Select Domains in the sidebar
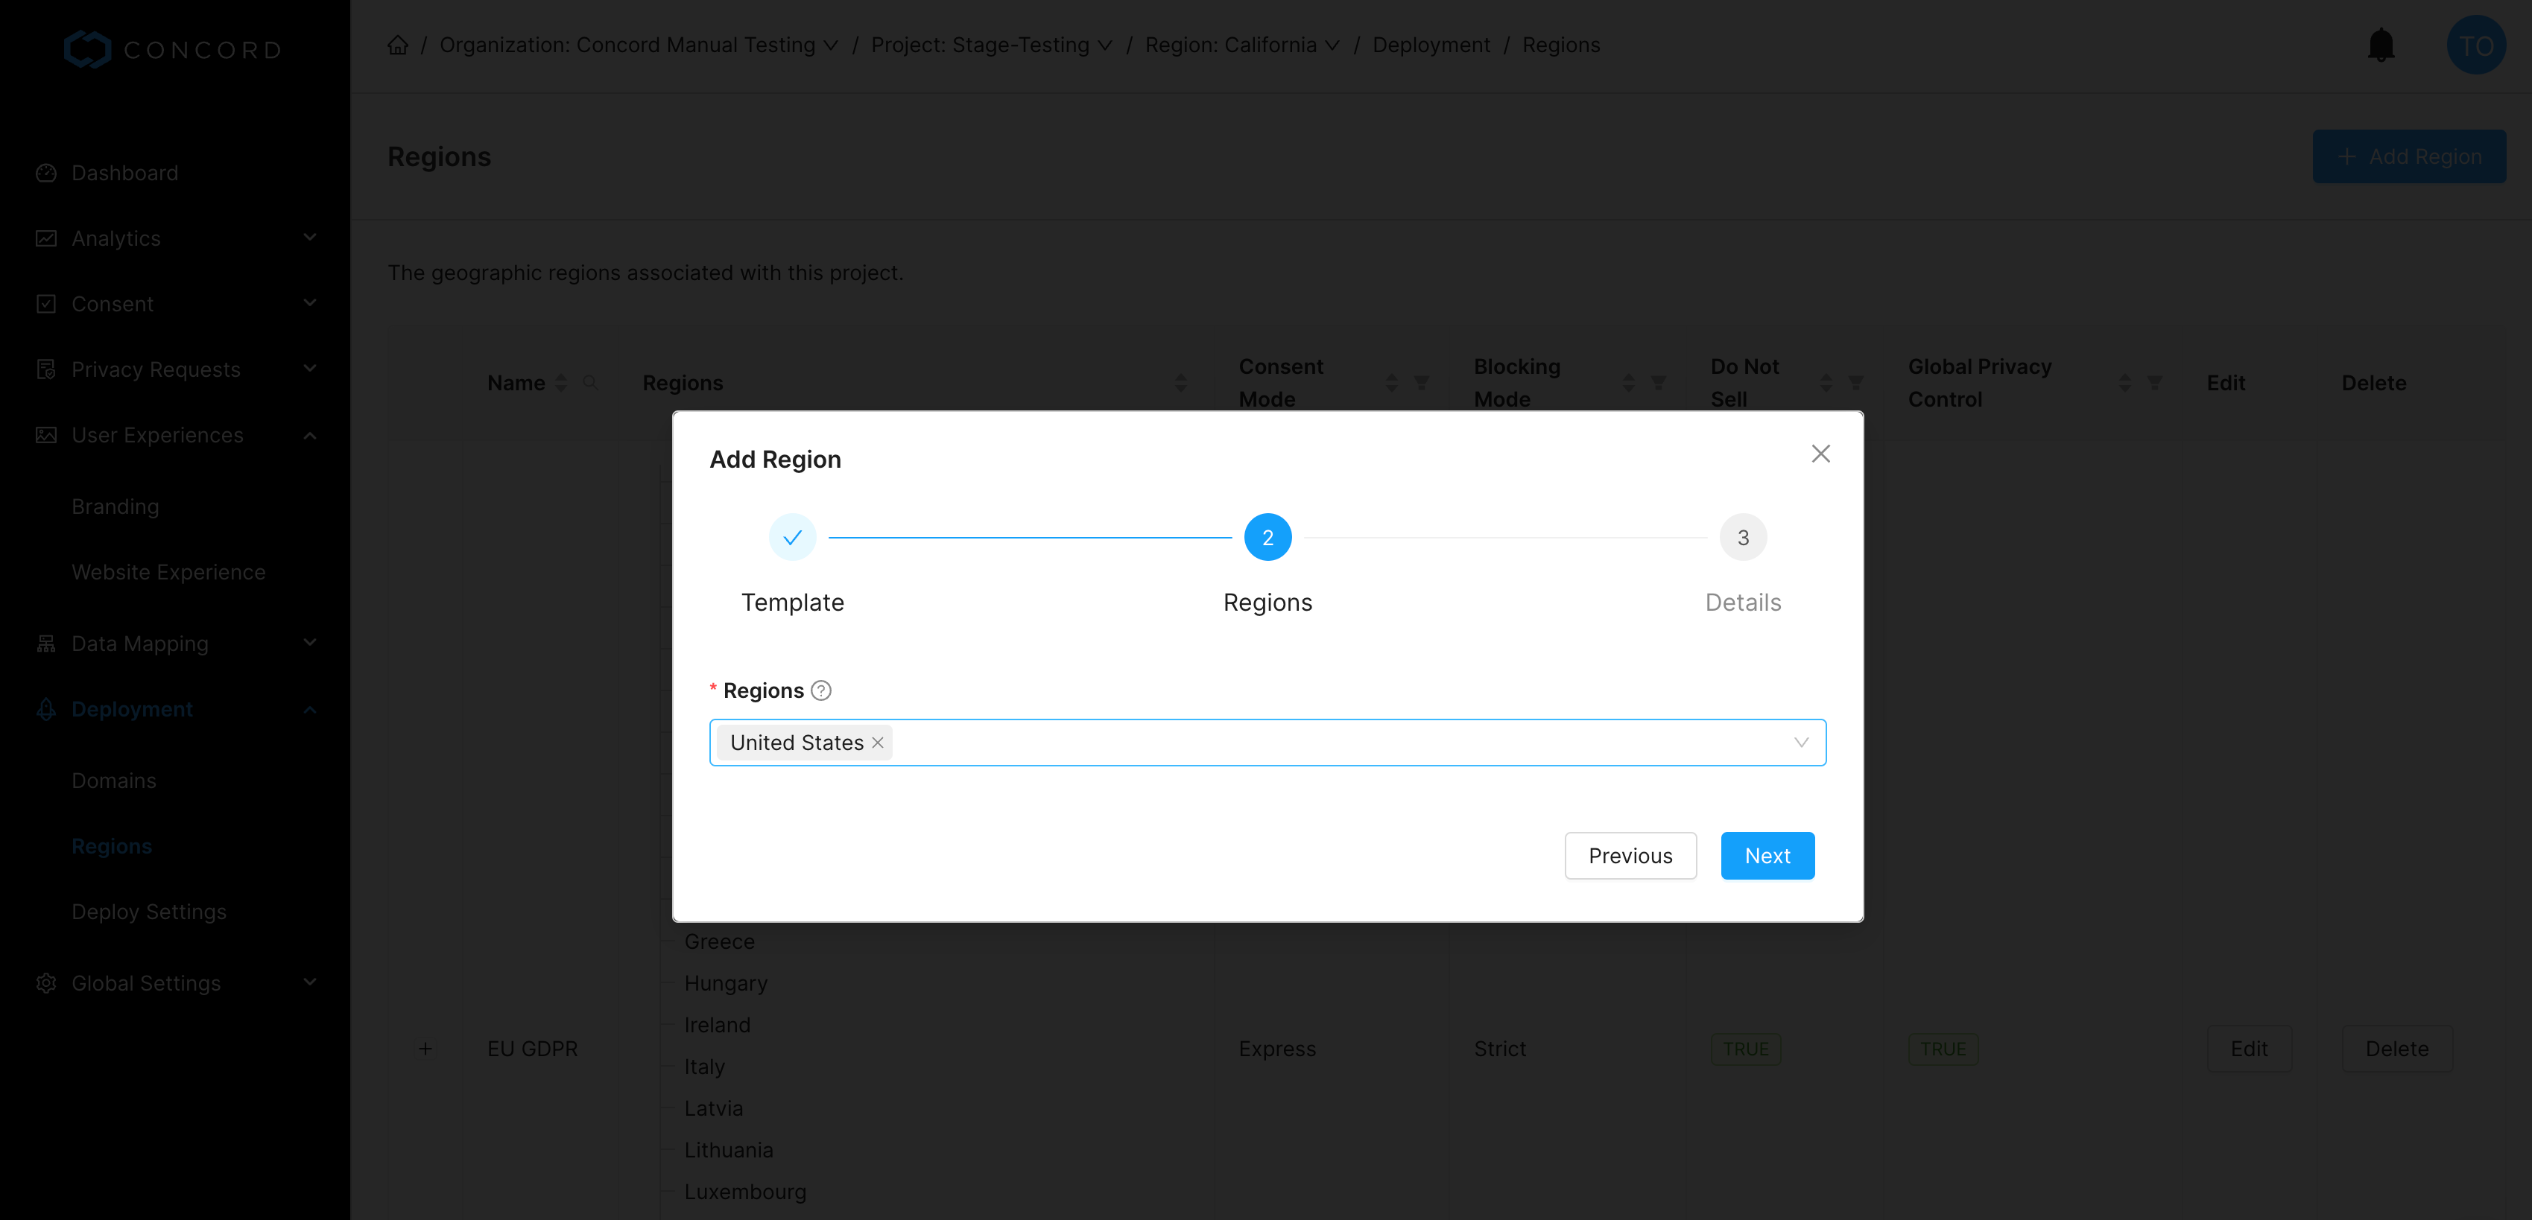2532x1220 pixels. (x=113, y=780)
